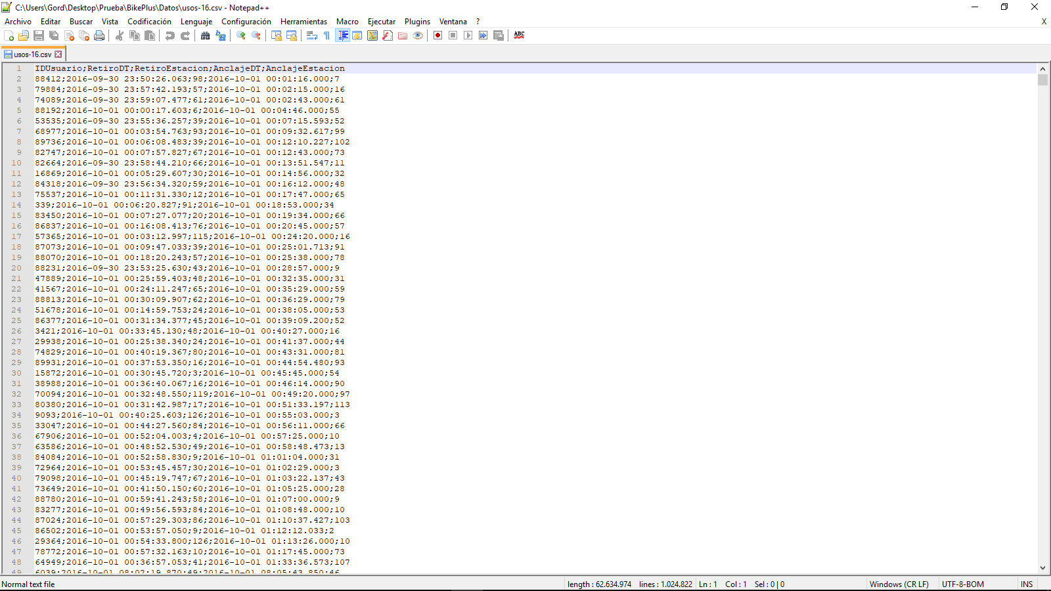Play back the recorded macro
Image resolution: width=1051 pixels, height=591 pixels.
coord(468,35)
